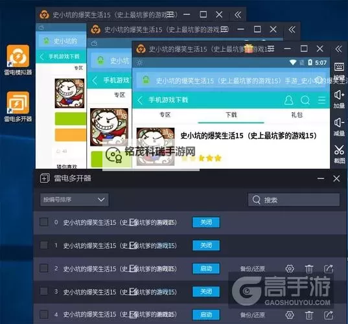Collapse sidebar of the middle emulator window
This screenshot has height=324, width=348.
(x=292, y=30)
